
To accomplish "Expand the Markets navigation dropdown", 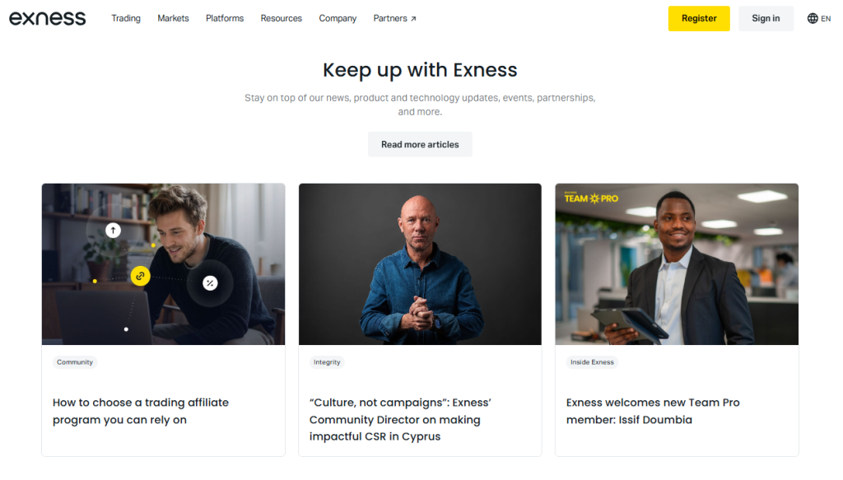I will [173, 18].
